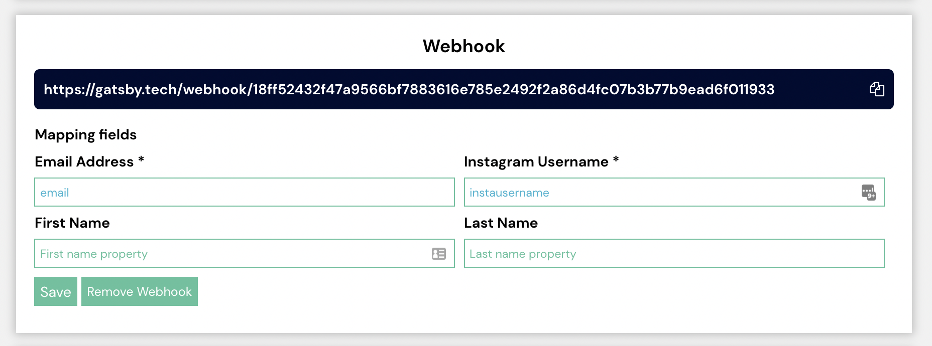Viewport: 932px width, 346px height.
Task: Click the asterisk beside Instagram Username
Action: (x=616, y=159)
